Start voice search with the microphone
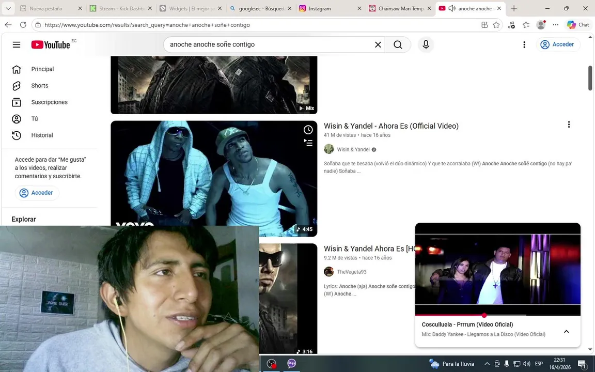 coord(426,44)
